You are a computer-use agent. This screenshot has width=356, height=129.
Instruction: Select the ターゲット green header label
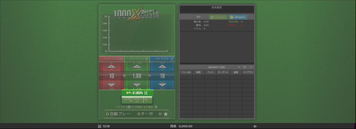(x=137, y=59)
